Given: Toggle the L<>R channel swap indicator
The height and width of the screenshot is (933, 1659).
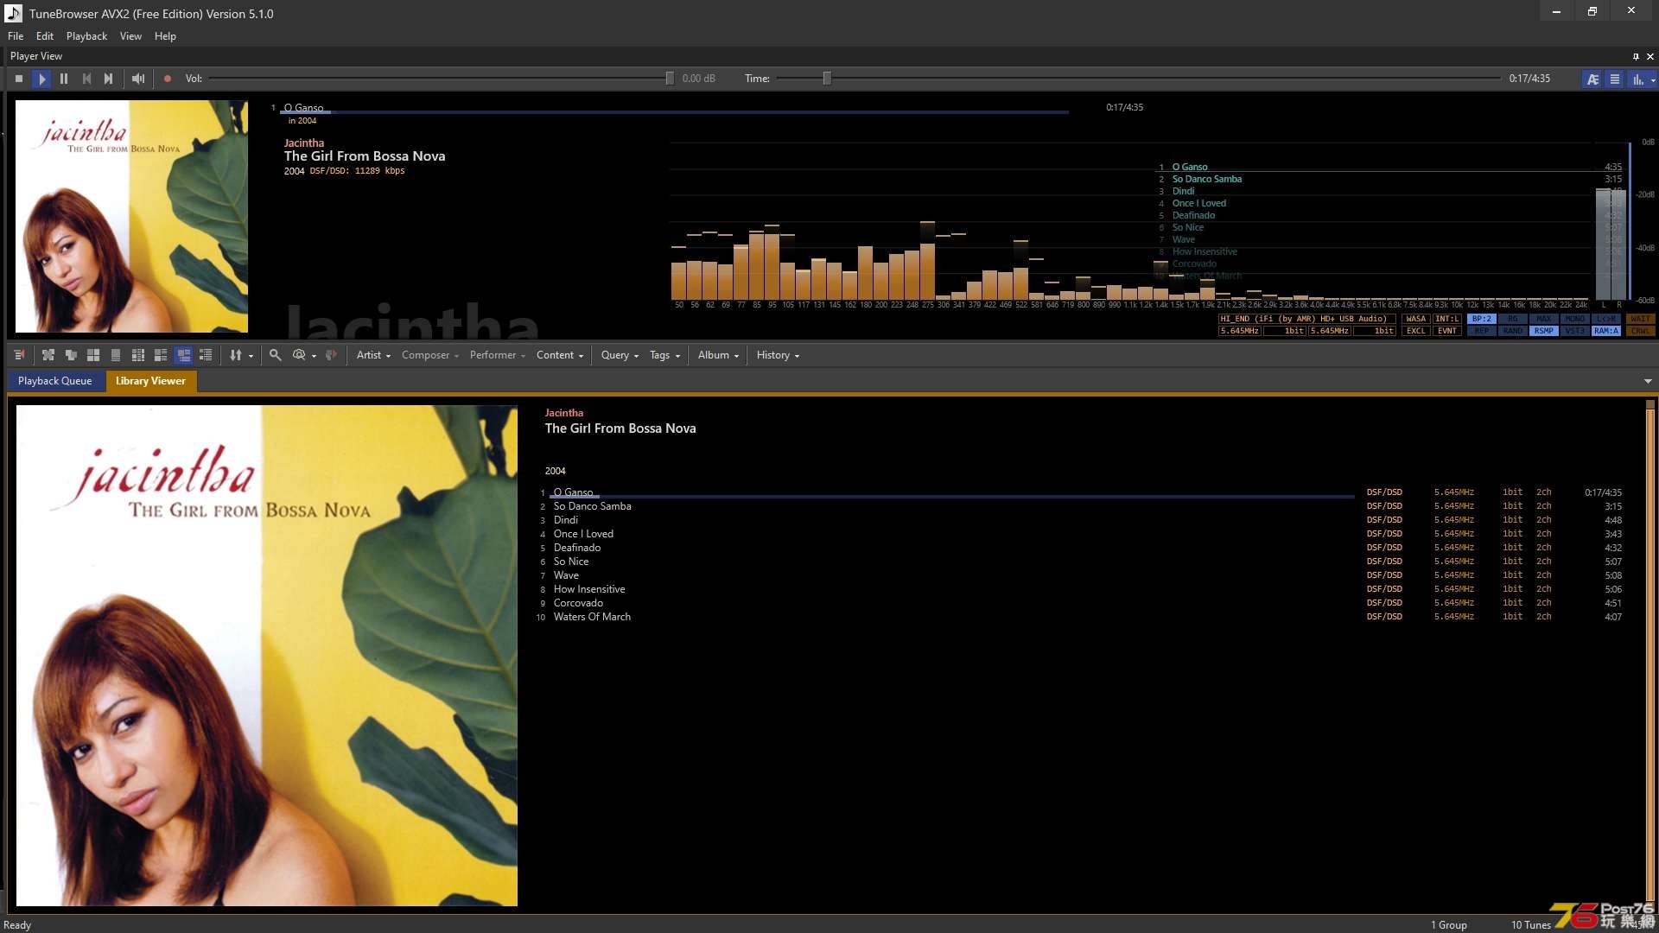Looking at the screenshot, I should (x=1606, y=319).
